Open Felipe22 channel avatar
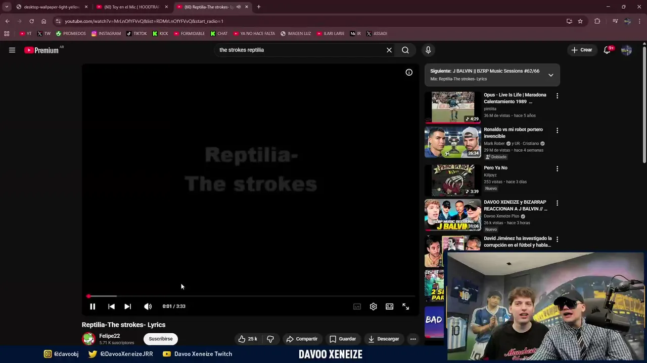 (88, 339)
